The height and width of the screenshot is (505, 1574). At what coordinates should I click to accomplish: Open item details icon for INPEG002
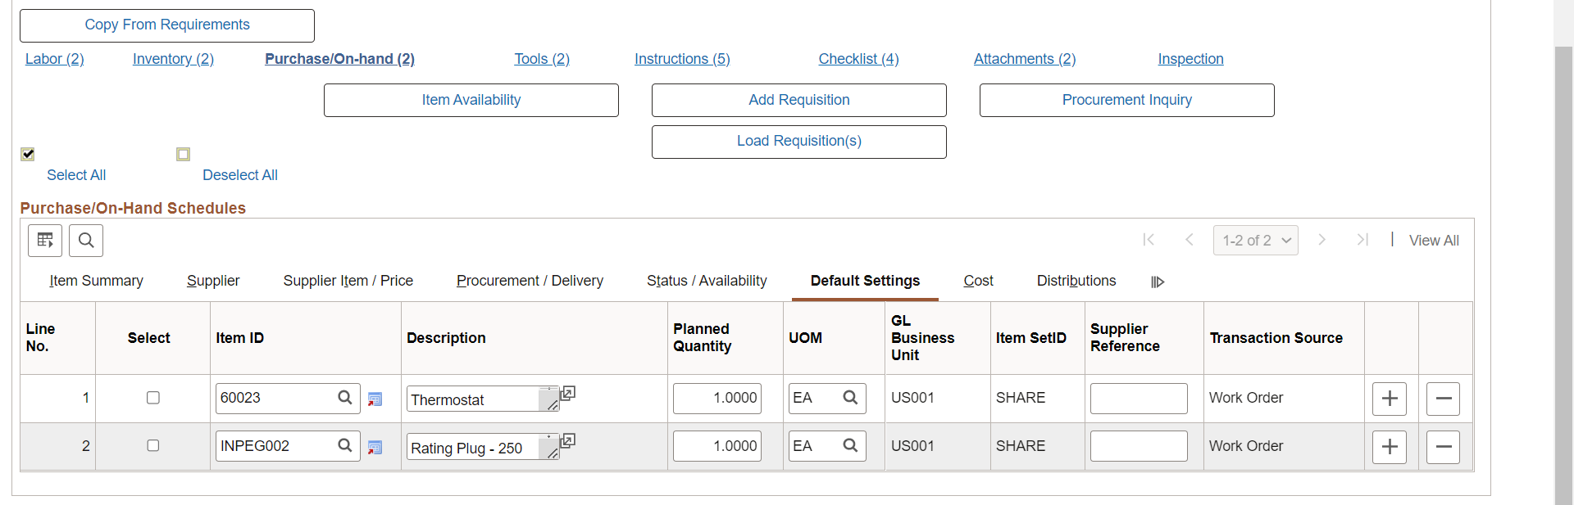pos(375,448)
